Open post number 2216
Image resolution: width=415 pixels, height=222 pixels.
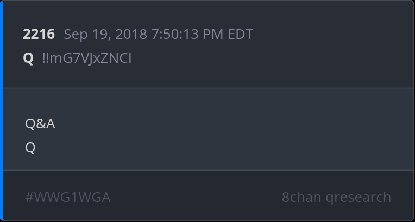coord(39,35)
